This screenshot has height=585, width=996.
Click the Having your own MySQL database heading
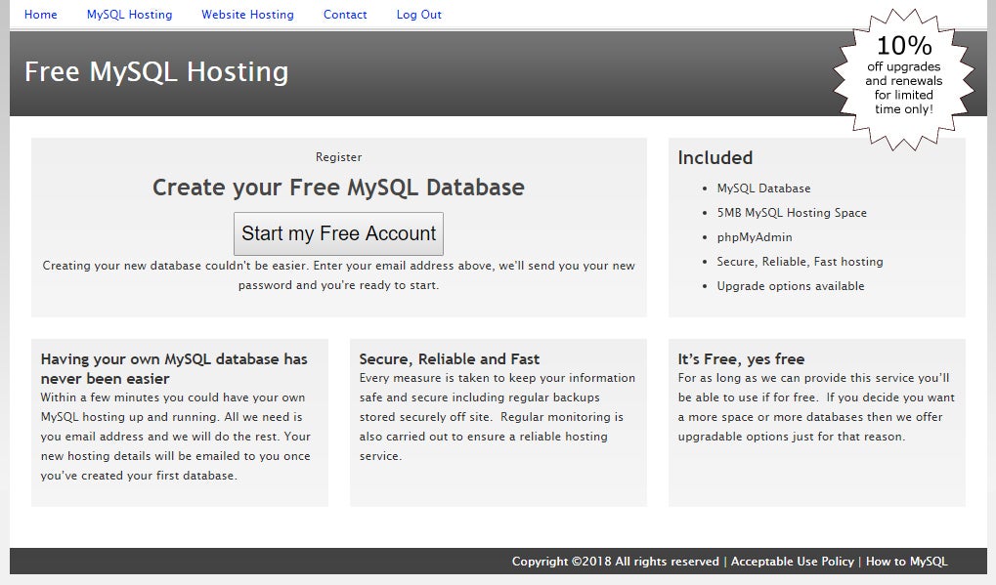pyautogui.click(x=174, y=368)
